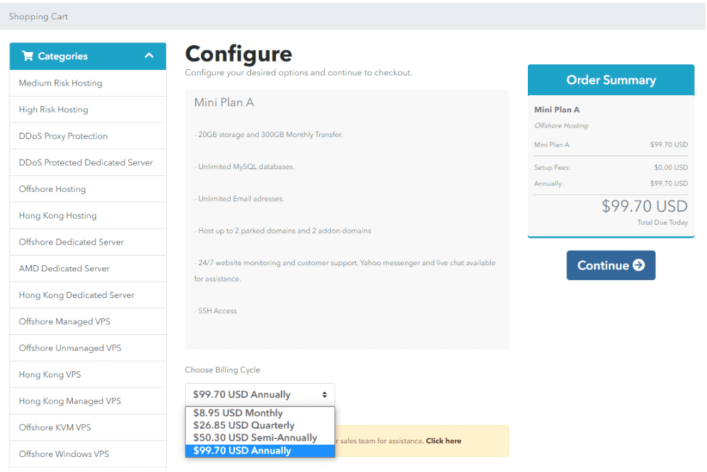Go to Hong Kong VPS category

tap(87, 375)
